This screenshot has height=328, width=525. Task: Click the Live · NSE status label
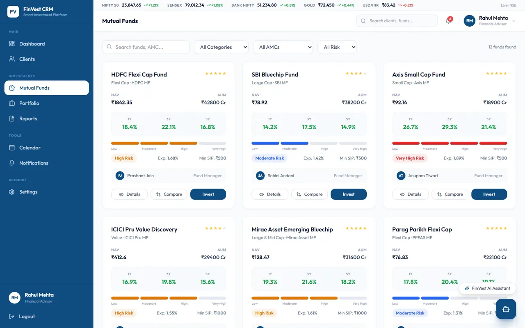(509, 5)
